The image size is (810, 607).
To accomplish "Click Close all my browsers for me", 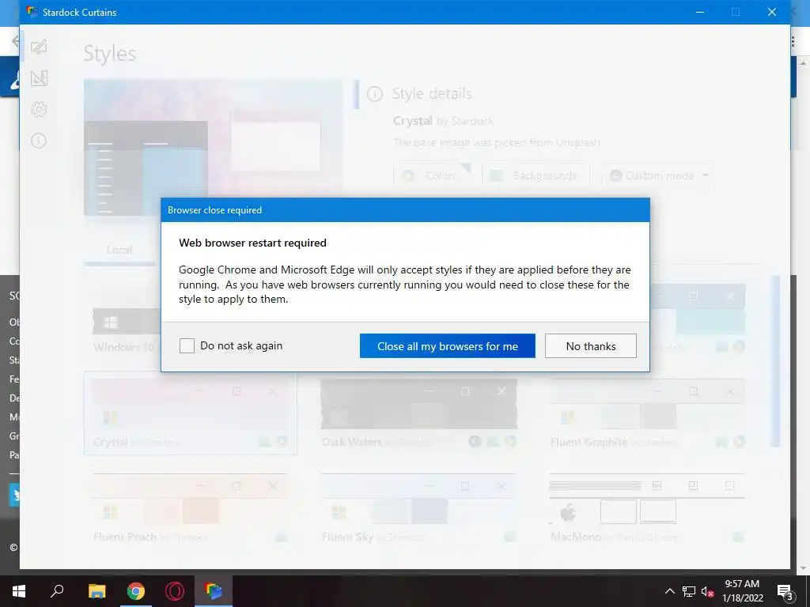I will tap(448, 346).
